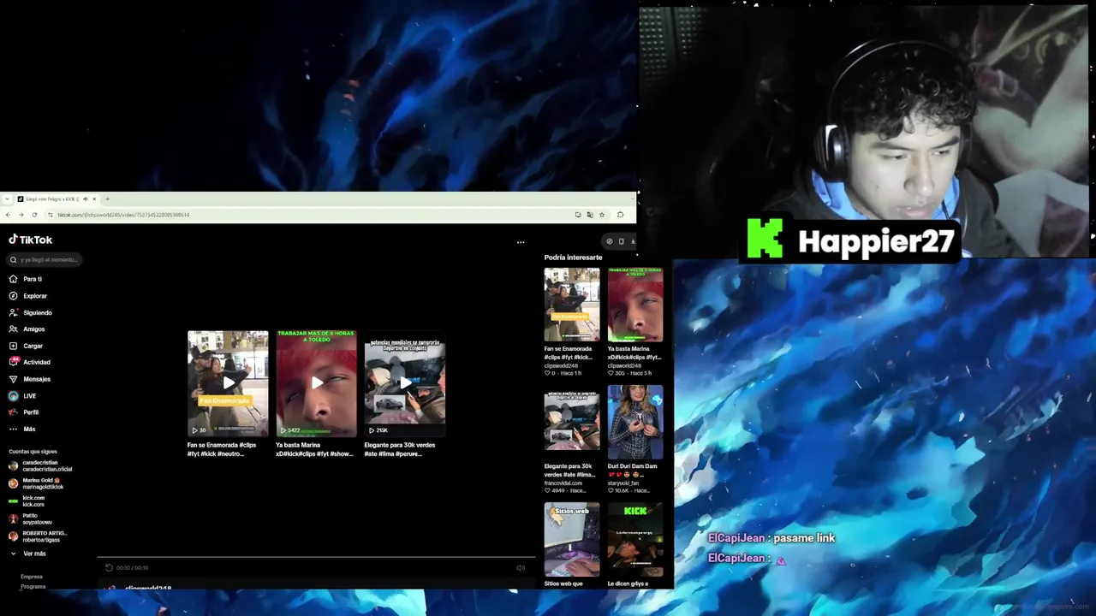The image size is (1096, 616).
Task: Open the Duri Duri Dam Dam suggestion
Action: click(x=635, y=422)
